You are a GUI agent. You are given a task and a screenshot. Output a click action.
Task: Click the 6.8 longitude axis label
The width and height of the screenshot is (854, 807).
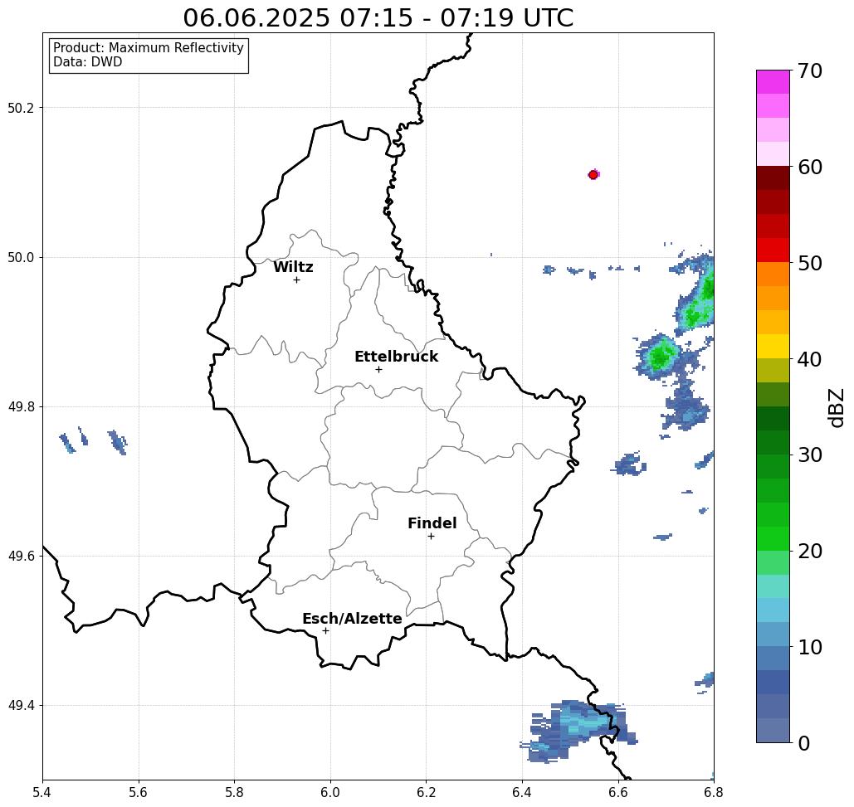point(714,792)
